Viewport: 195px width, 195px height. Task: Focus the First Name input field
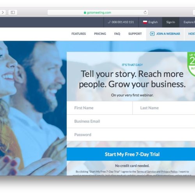[x=99, y=108]
